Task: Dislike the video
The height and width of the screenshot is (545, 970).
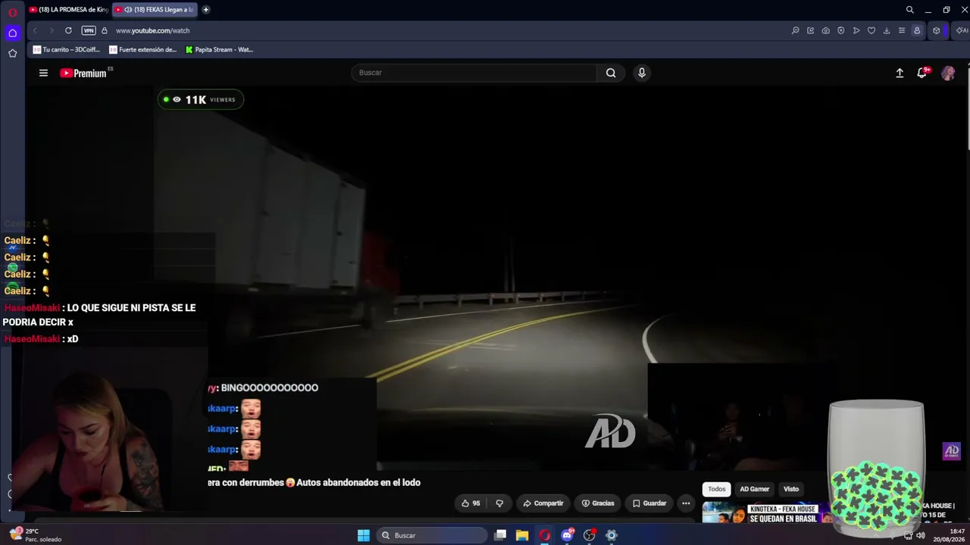Action: click(499, 503)
